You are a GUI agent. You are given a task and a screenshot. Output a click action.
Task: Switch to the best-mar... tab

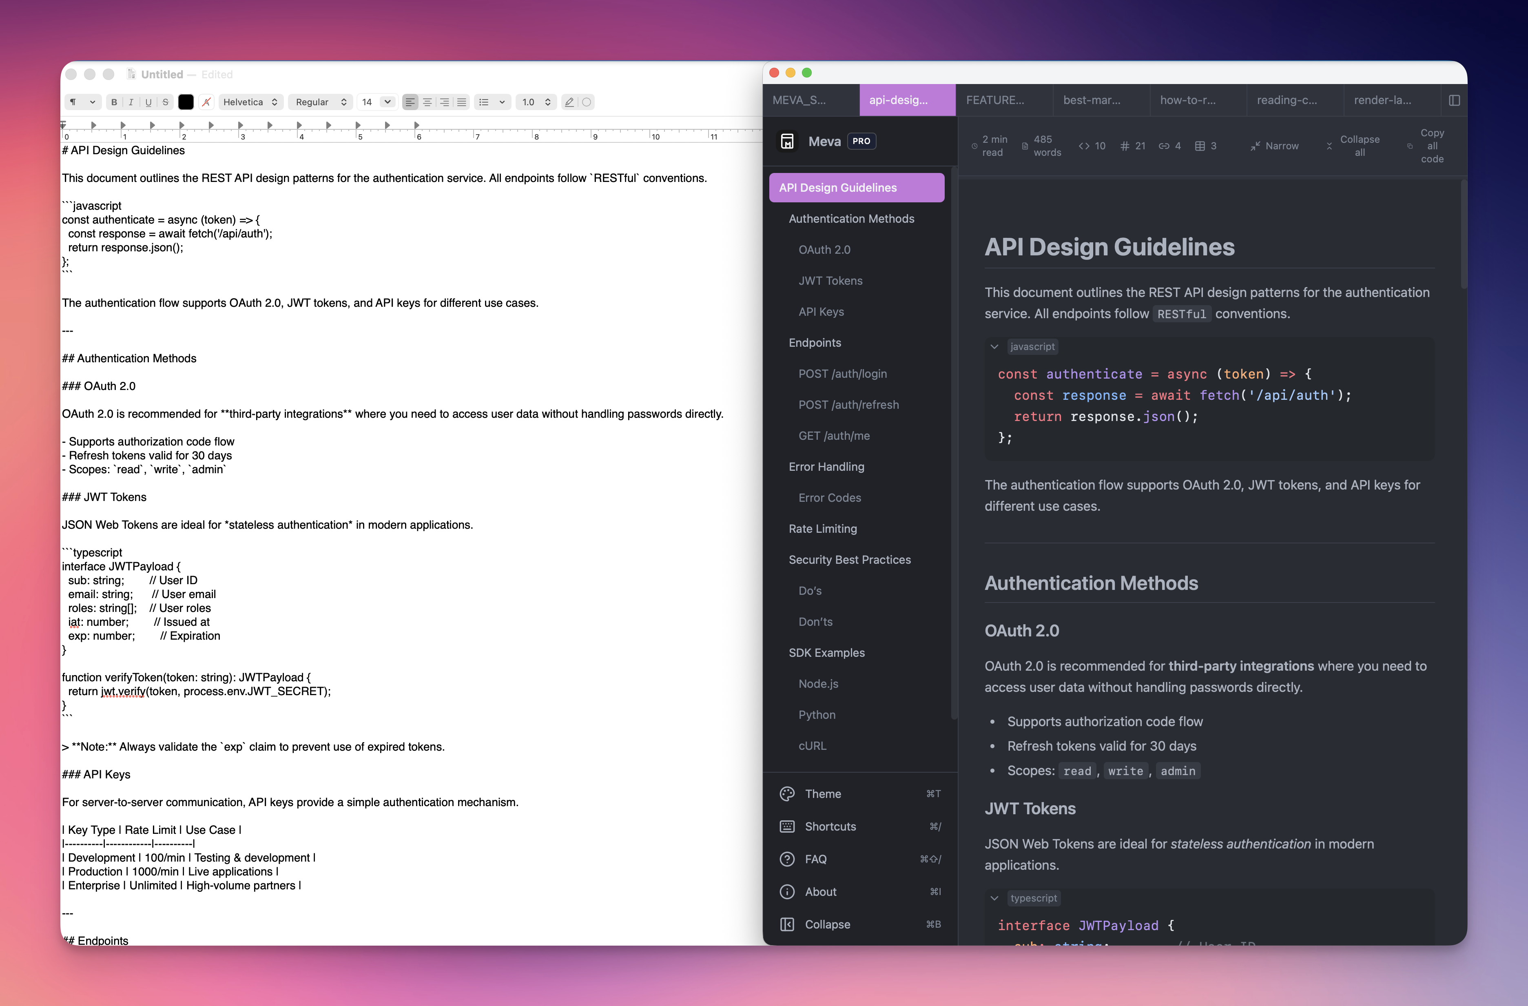[x=1102, y=100]
